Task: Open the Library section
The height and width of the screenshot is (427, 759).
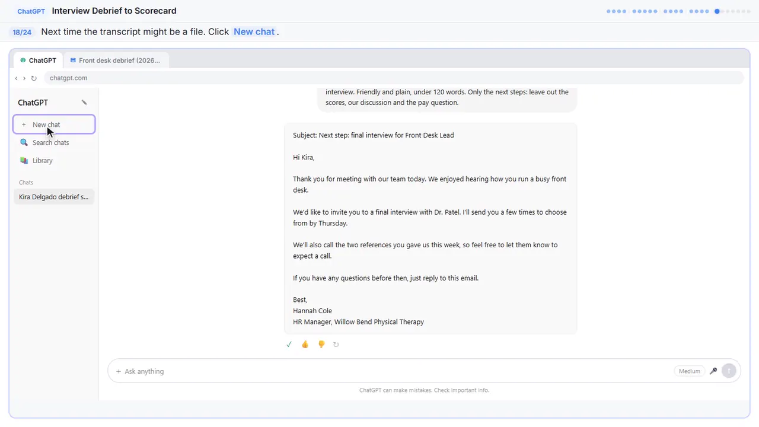Action: (54, 161)
